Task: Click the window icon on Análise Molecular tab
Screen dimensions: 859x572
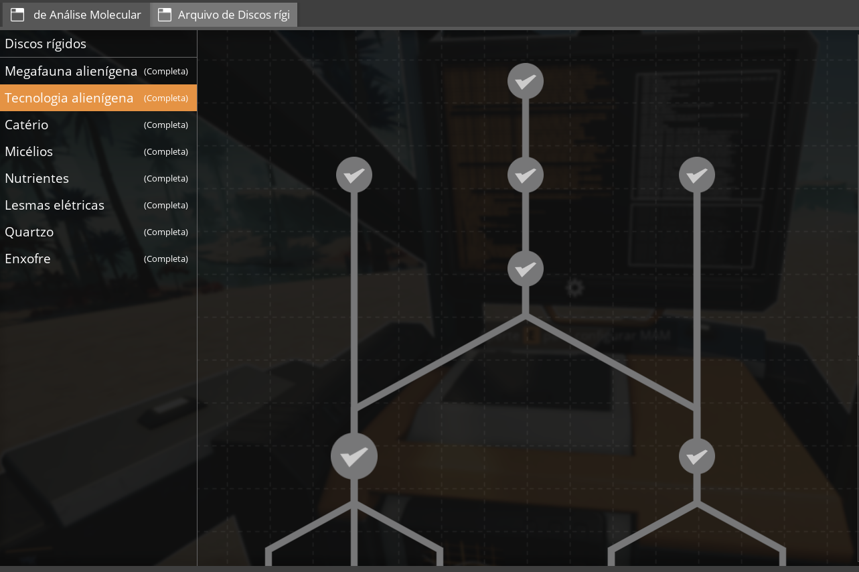Action: pos(17,15)
